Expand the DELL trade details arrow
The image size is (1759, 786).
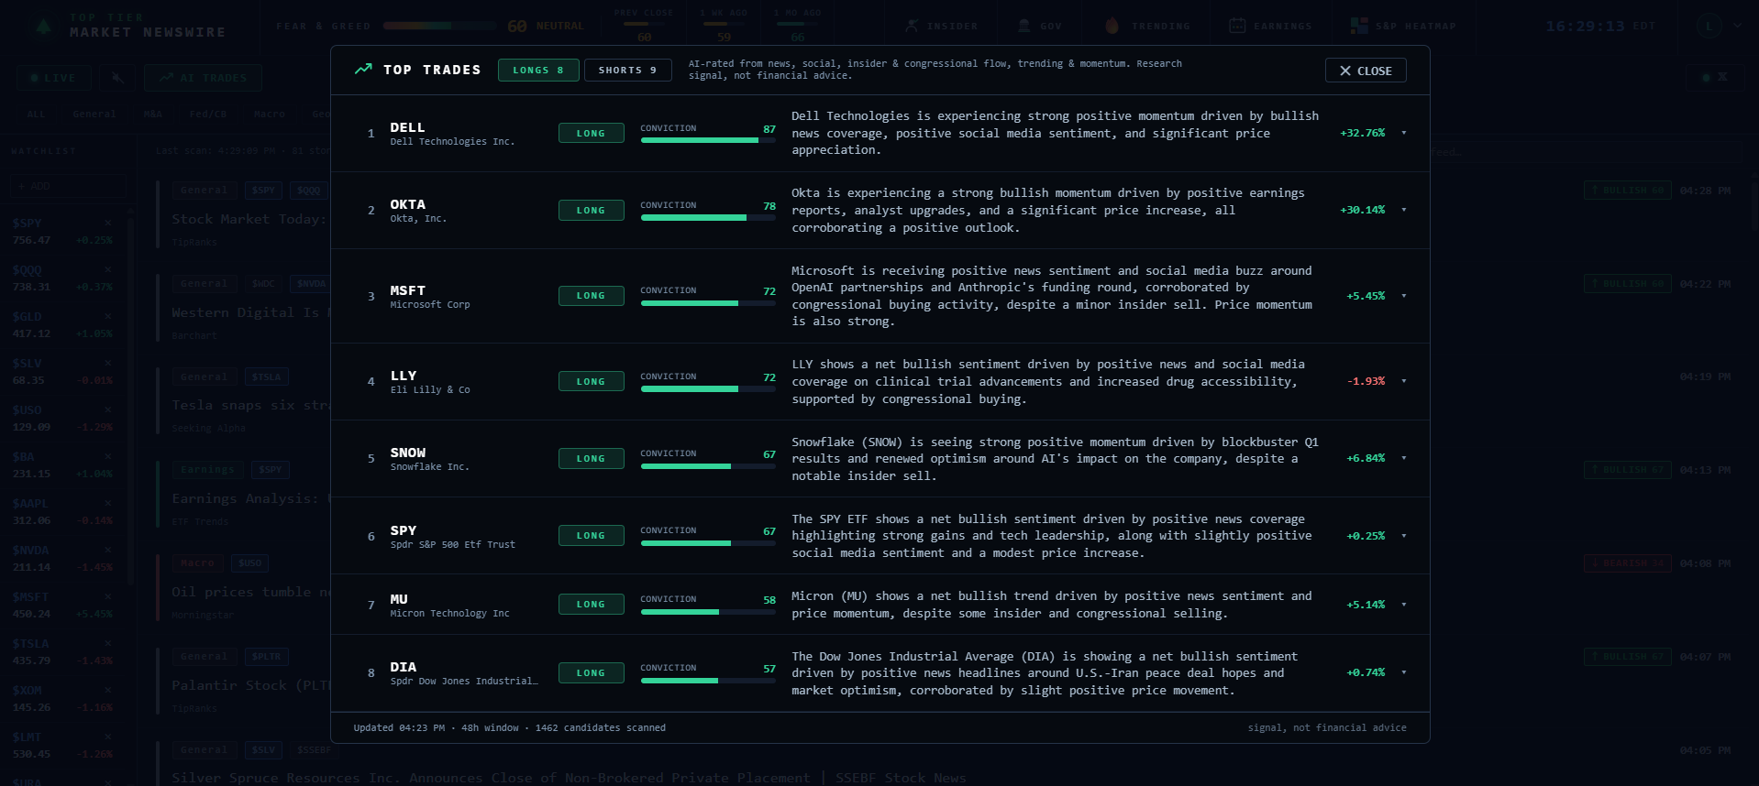(x=1404, y=133)
